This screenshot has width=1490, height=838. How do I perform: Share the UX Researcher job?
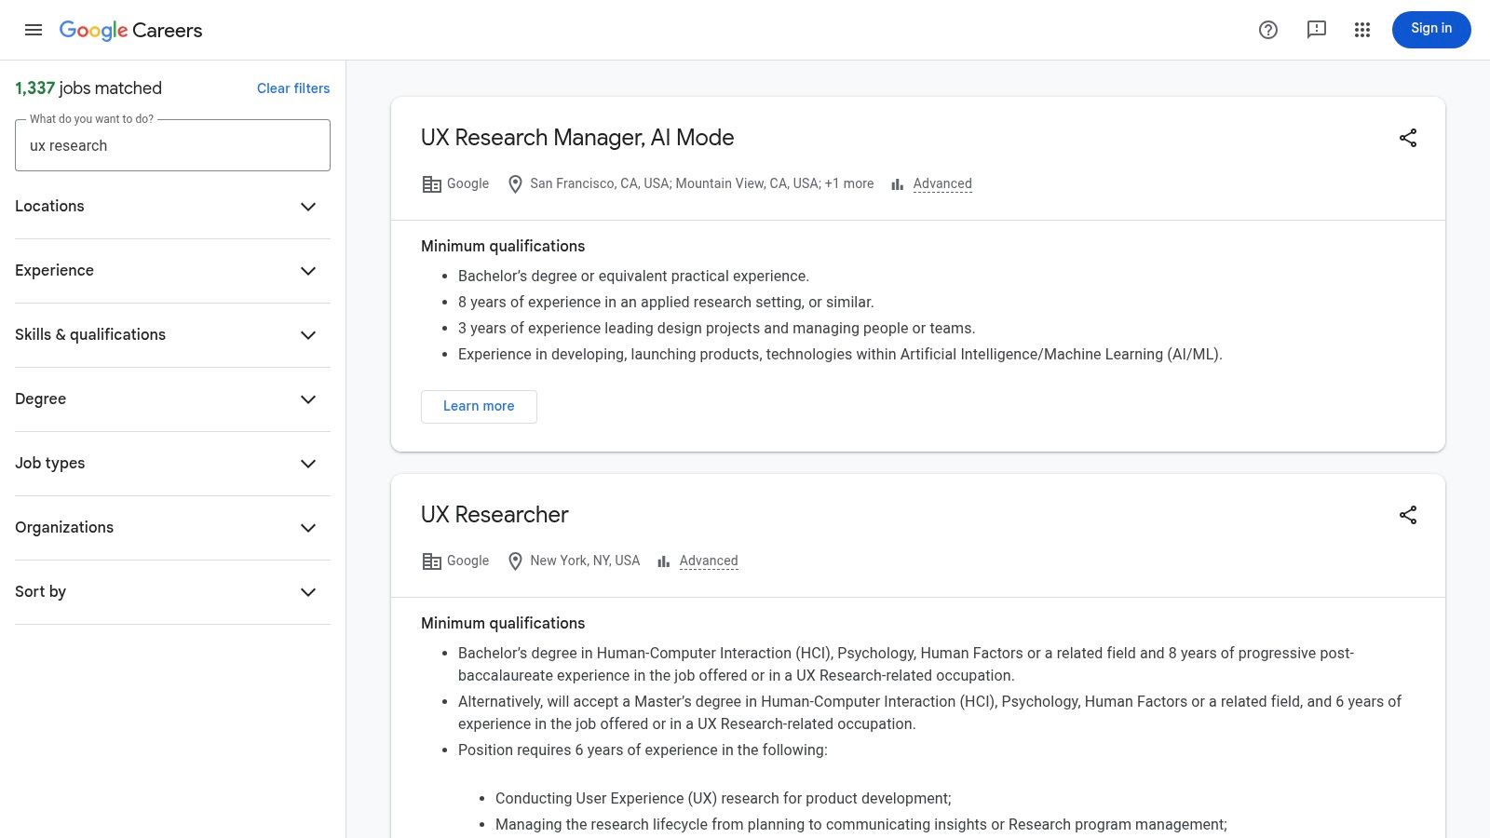coord(1408,515)
